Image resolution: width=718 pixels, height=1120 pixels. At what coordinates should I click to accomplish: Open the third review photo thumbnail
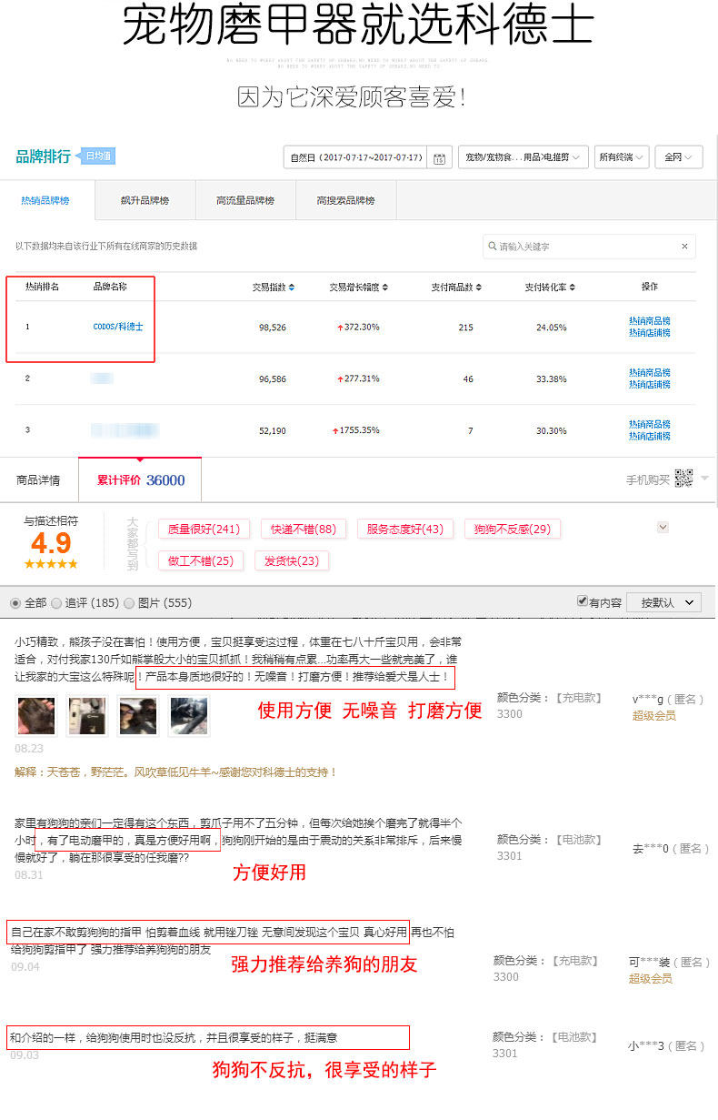tap(138, 716)
